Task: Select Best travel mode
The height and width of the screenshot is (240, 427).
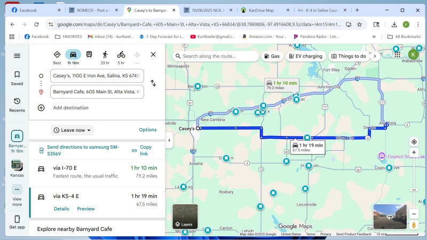Action: [57, 58]
